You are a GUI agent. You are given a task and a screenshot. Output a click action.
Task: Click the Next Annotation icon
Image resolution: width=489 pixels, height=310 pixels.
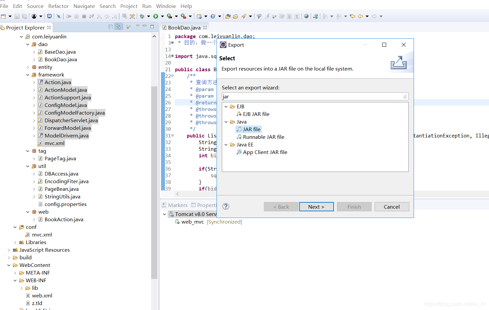pyautogui.click(x=324, y=16)
